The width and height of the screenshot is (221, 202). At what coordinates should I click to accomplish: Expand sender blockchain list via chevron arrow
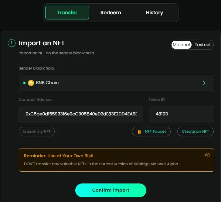[x=204, y=83]
